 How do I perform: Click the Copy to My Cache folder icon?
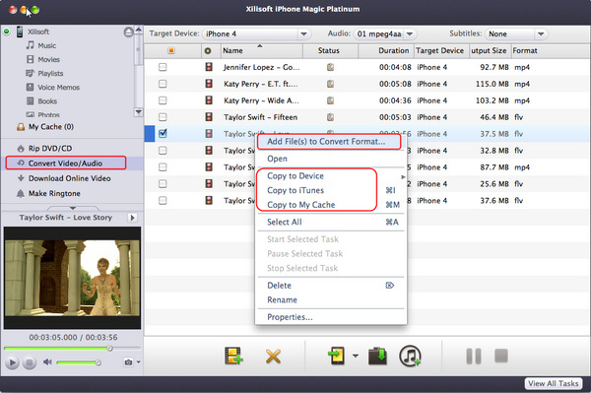[x=377, y=357]
